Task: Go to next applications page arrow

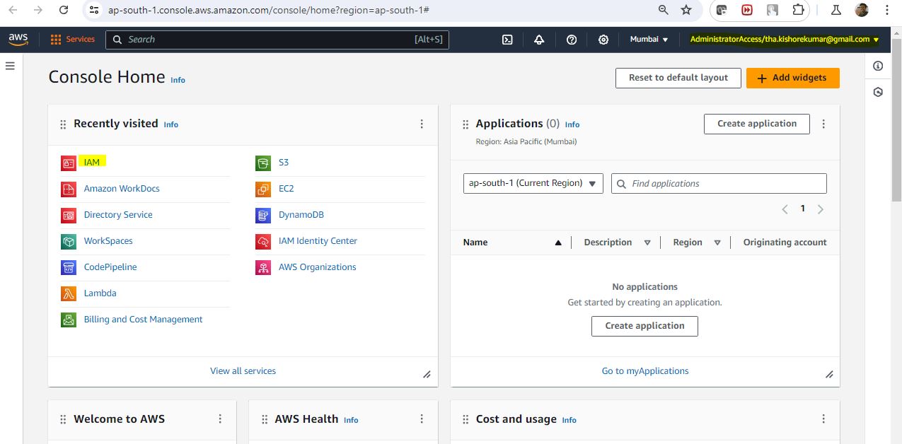Action: pos(821,209)
